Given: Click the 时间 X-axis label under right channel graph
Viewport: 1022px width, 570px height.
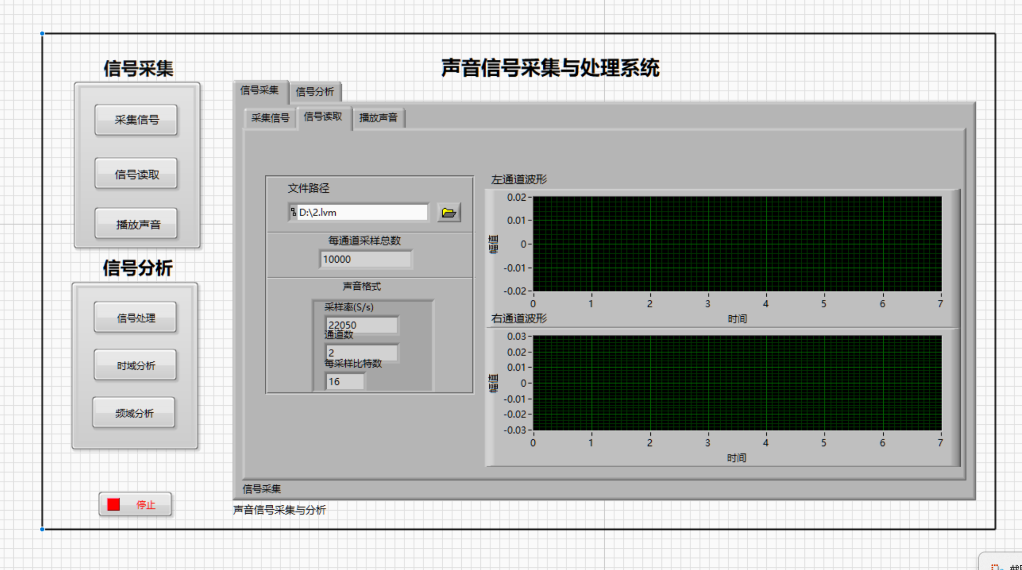Looking at the screenshot, I should pyautogui.click(x=737, y=457).
